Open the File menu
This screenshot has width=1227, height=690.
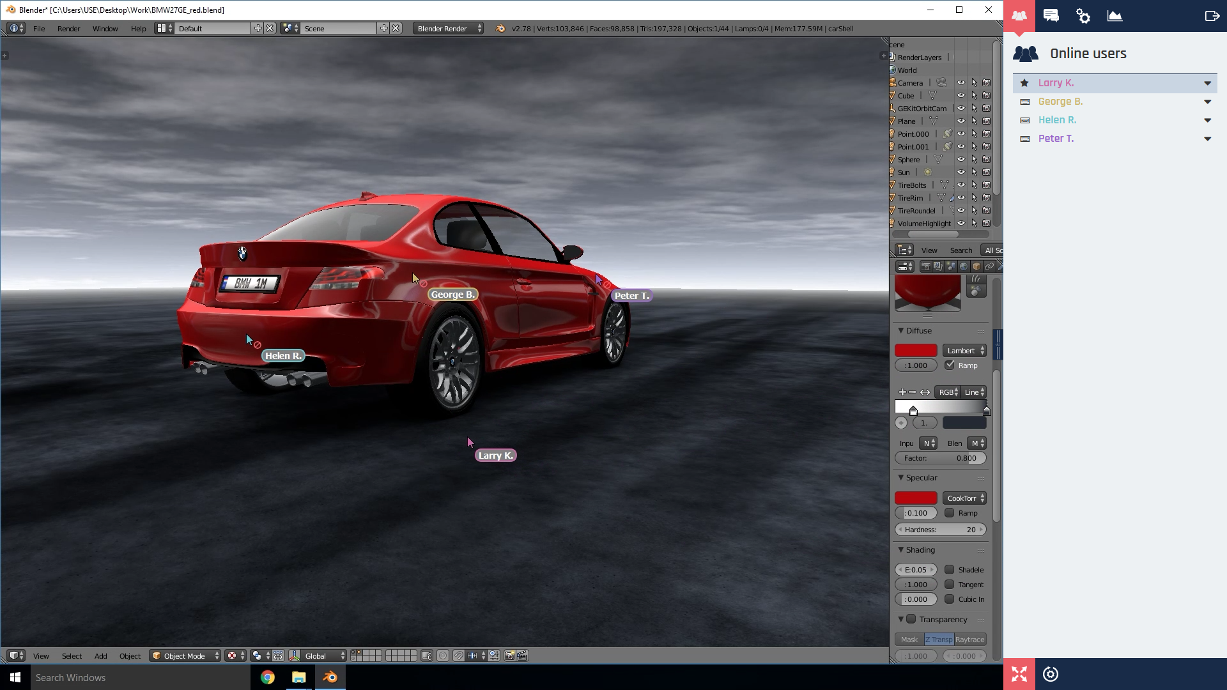(x=39, y=28)
